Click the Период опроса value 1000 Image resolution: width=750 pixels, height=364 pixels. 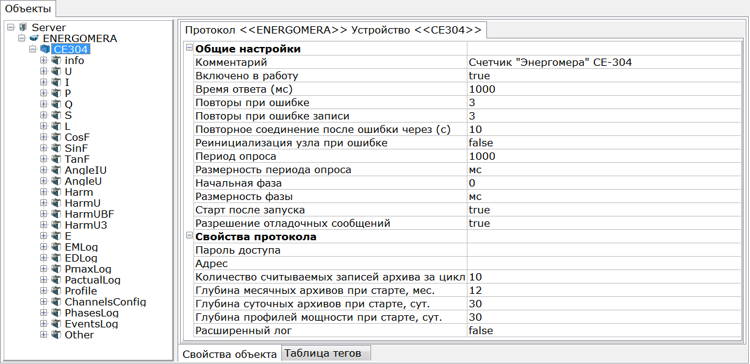point(605,156)
